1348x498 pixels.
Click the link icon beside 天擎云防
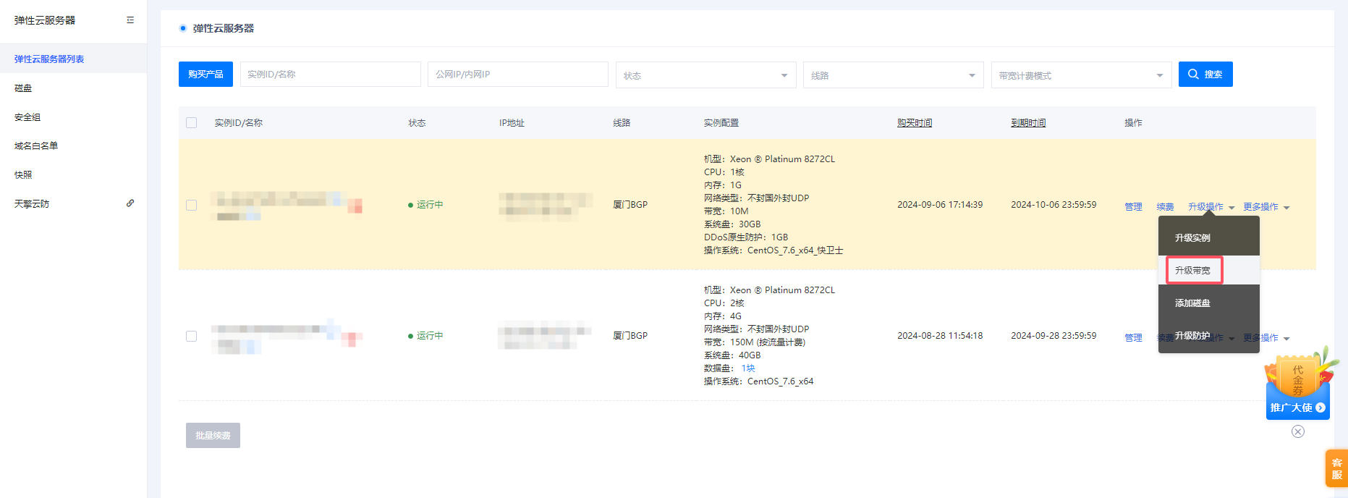130,203
